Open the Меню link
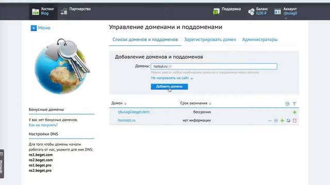 44,28
